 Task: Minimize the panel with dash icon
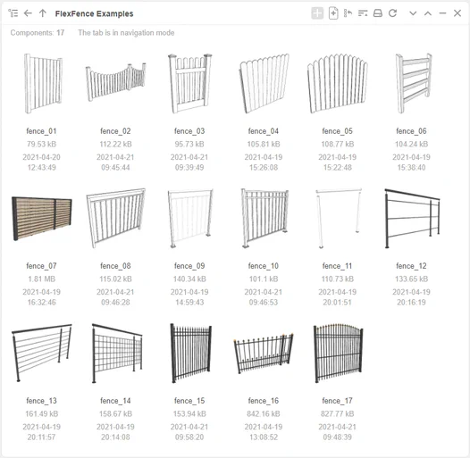(x=442, y=13)
